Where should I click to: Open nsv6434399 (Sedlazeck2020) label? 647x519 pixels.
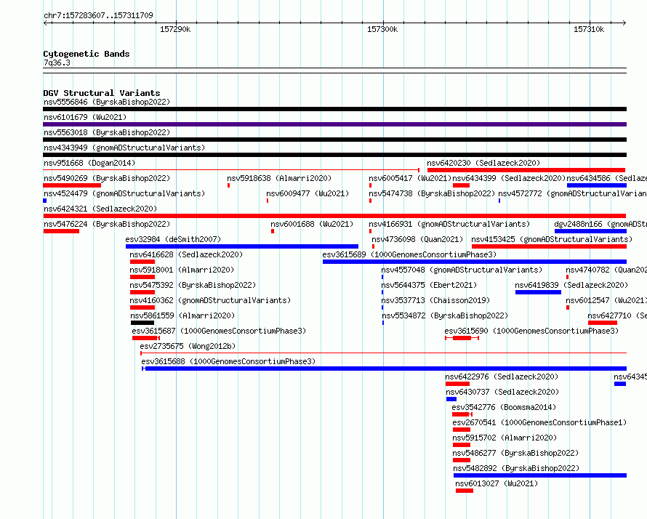[x=509, y=178]
